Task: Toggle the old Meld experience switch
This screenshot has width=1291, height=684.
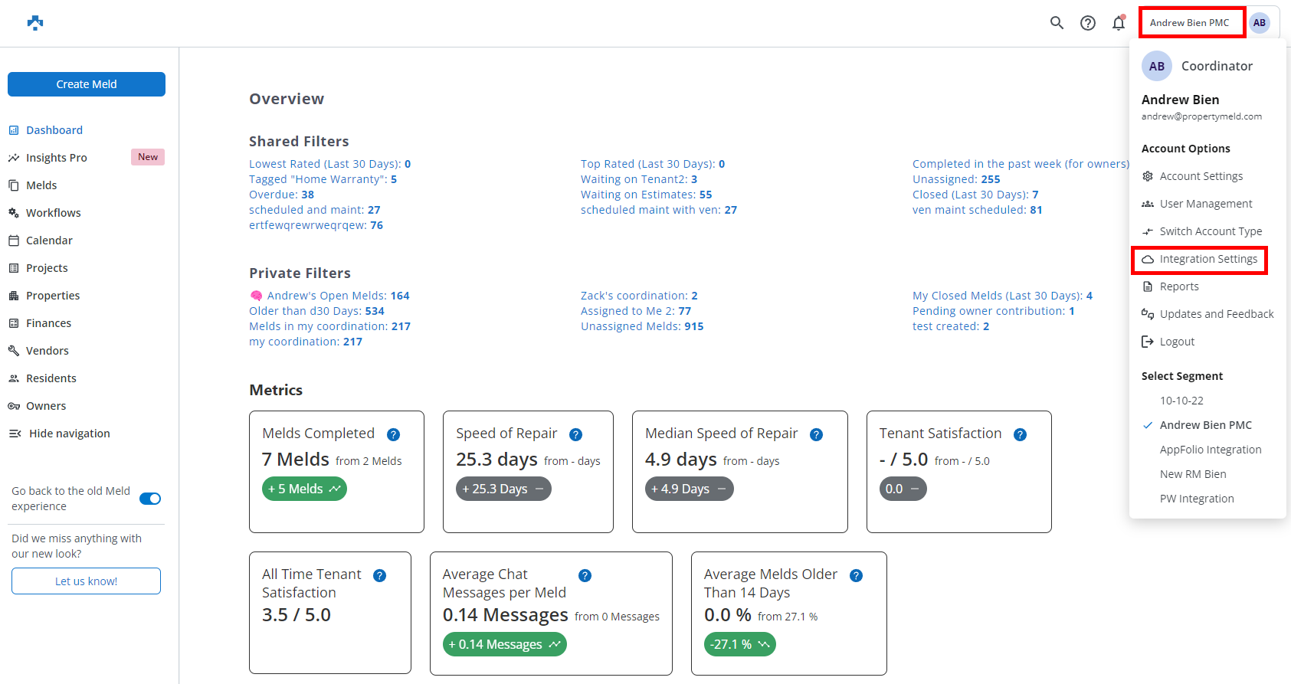Action: pyautogui.click(x=150, y=499)
